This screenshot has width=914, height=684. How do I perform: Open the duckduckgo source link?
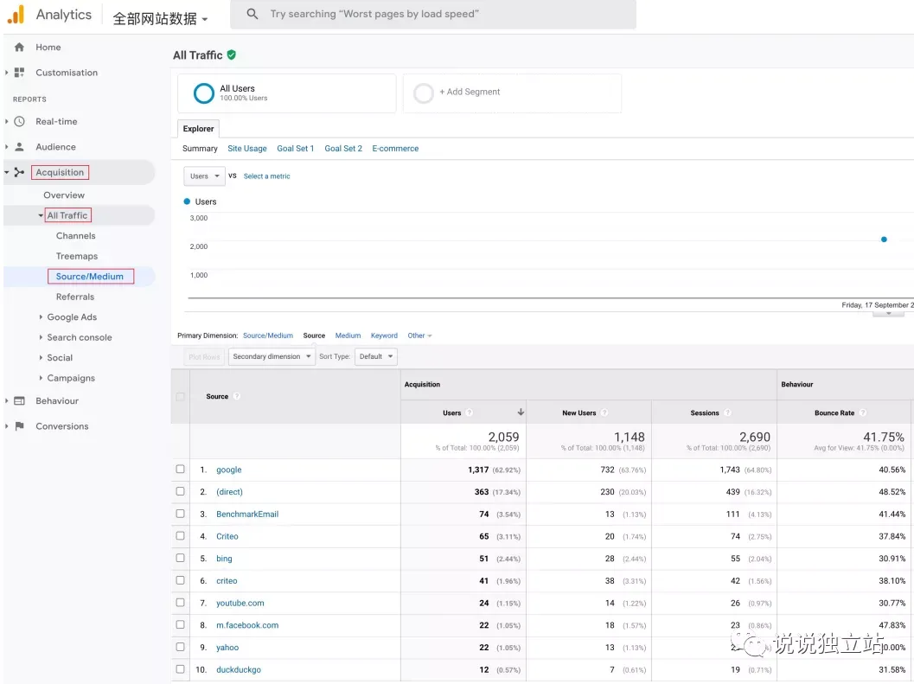[x=239, y=670]
